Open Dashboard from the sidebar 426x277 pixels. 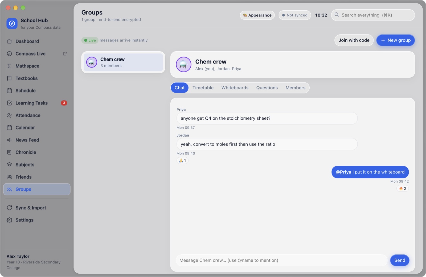pyautogui.click(x=37, y=41)
